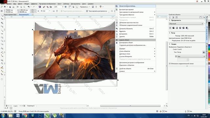This screenshot has height=118, width=210.
Task: Open the Нет wrap style dropdown in docker
Action: (191, 56)
